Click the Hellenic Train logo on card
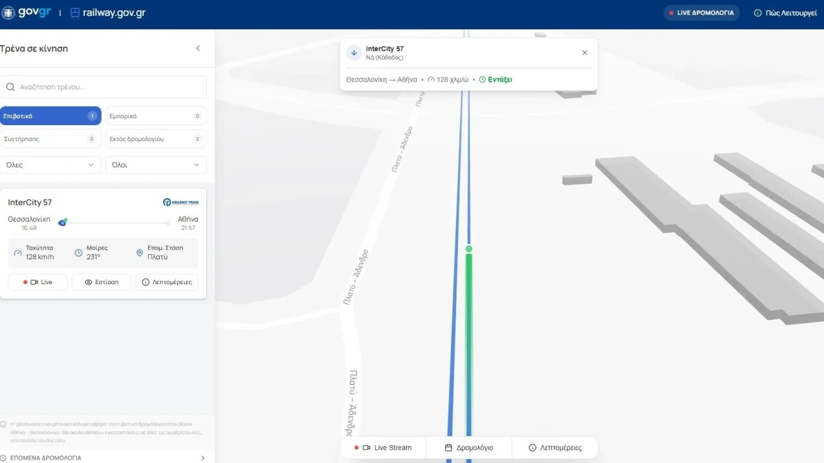824x463 pixels. pyautogui.click(x=181, y=202)
